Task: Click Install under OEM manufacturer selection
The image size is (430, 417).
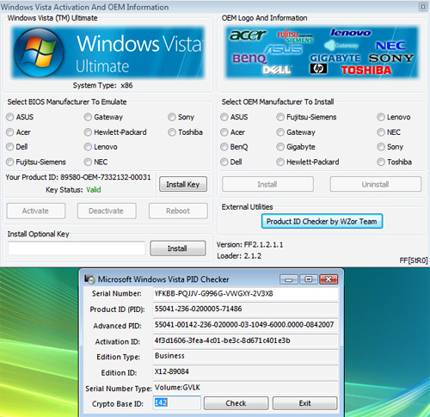Action: point(267,184)
